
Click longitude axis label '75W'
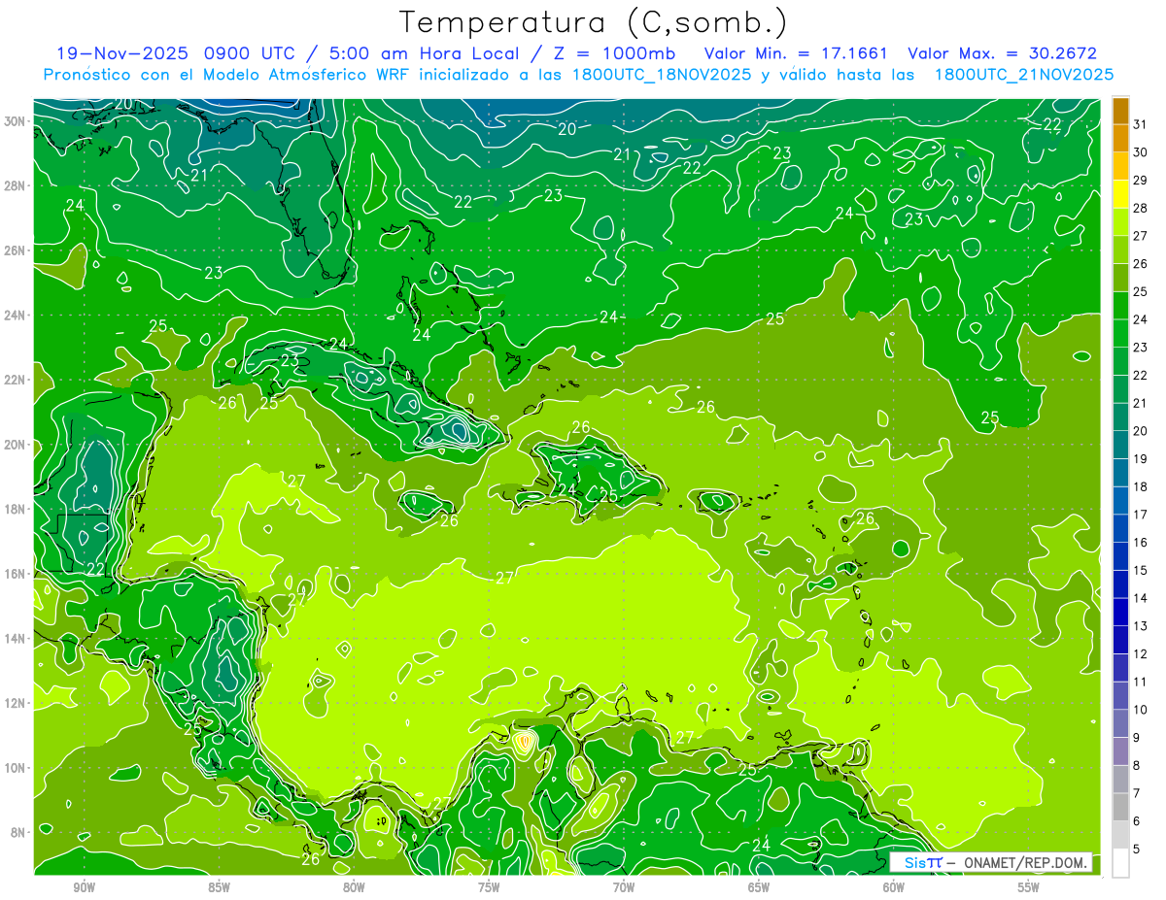489,886
